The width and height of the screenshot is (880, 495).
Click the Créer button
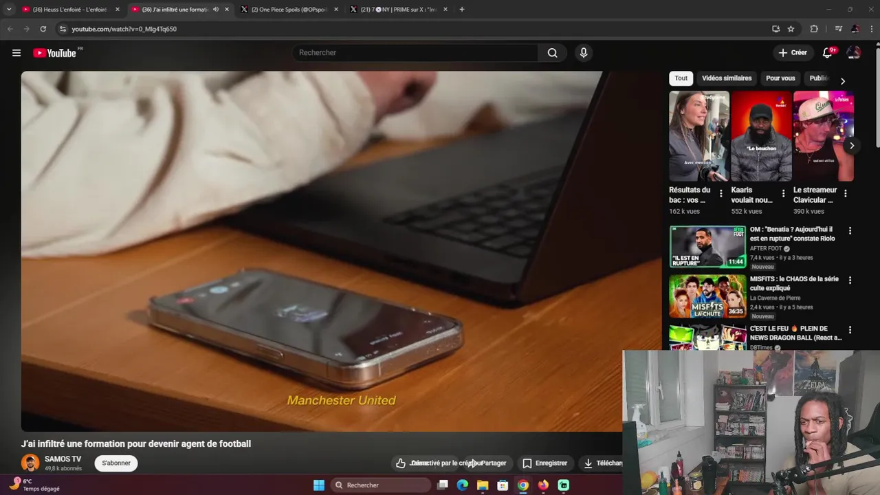tap(792, 52)
